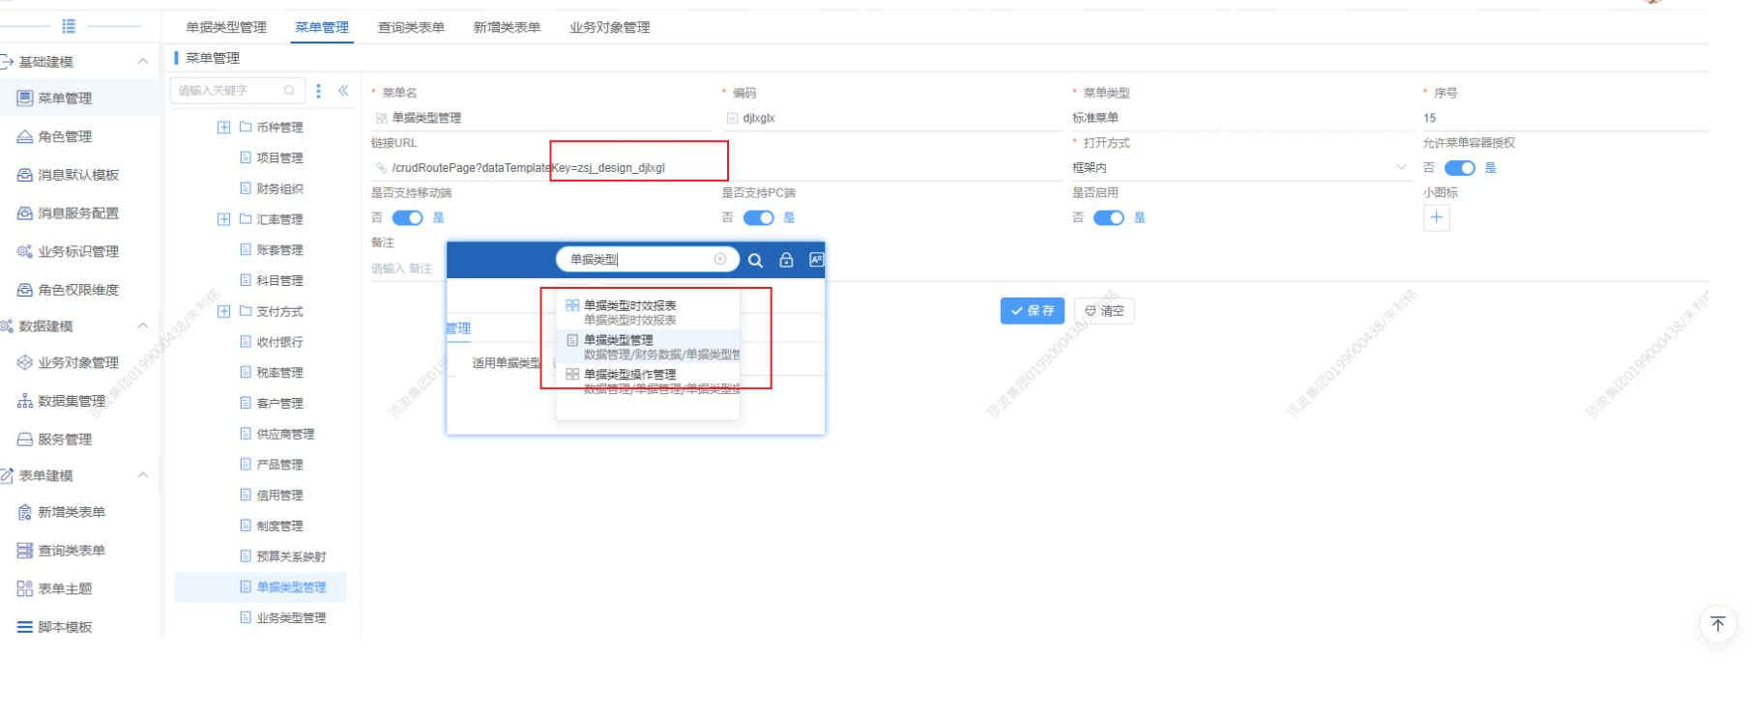Select 预算关系映射 in the tree
Screen dimensions: 1751x709
click(x=291, y=556)
